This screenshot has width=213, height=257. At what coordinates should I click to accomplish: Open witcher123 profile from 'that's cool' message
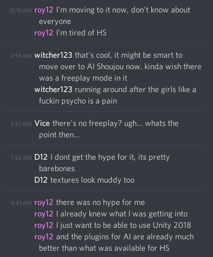tap(54, 55)
